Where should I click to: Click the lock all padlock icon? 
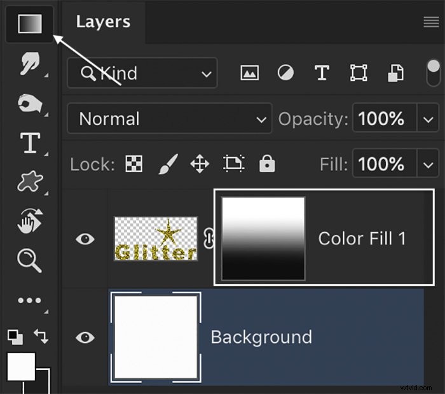tap(267, 164)
